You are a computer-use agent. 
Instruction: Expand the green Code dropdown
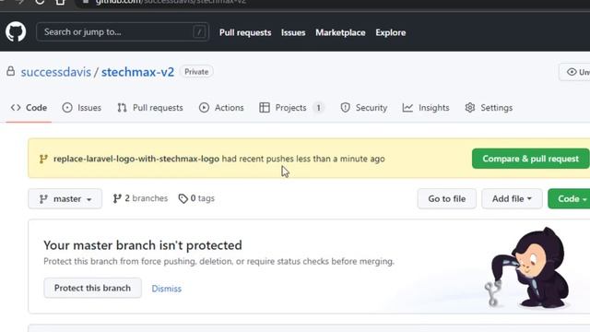[569, 199]
